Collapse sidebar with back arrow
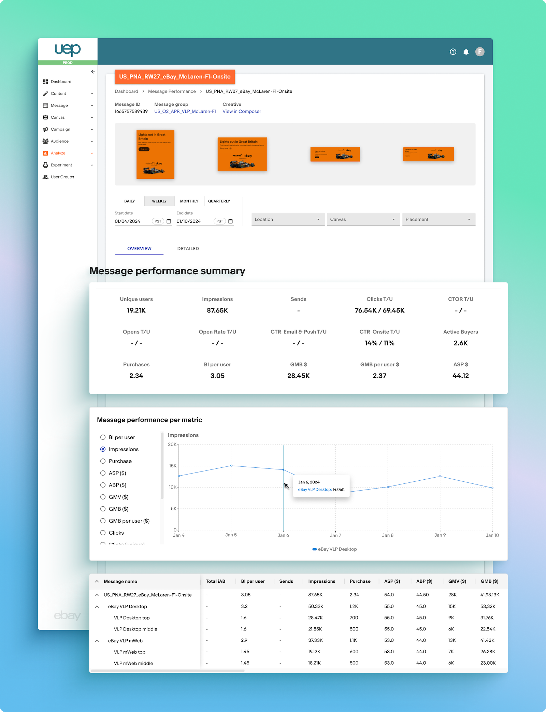 [93, 72]
